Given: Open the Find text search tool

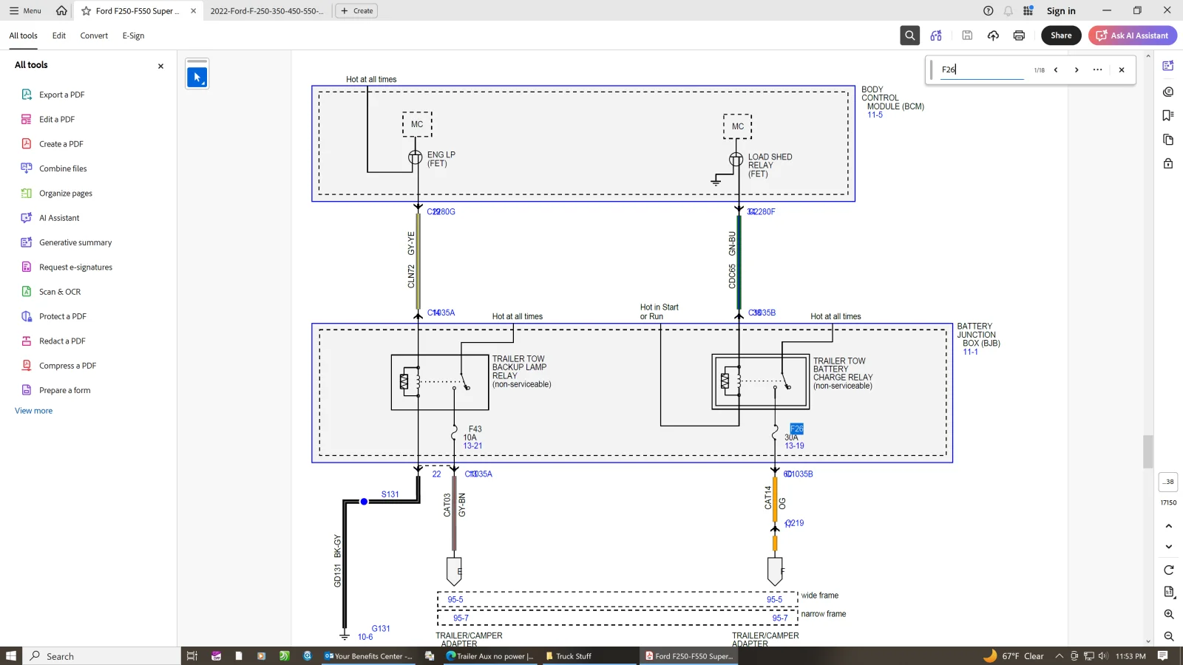Looking at the screenshot, I should click(909, 35).
